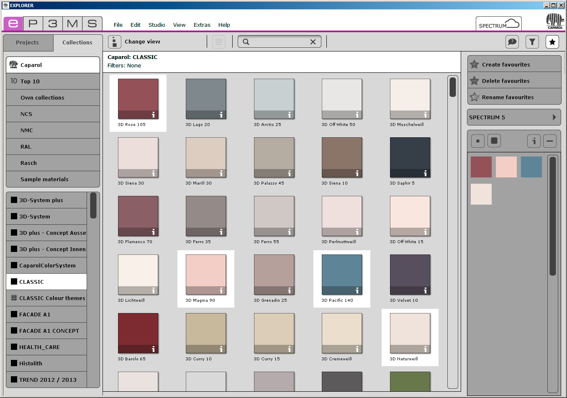Open the PHOTOstudio 'P' module tab

tap(33, 23)
